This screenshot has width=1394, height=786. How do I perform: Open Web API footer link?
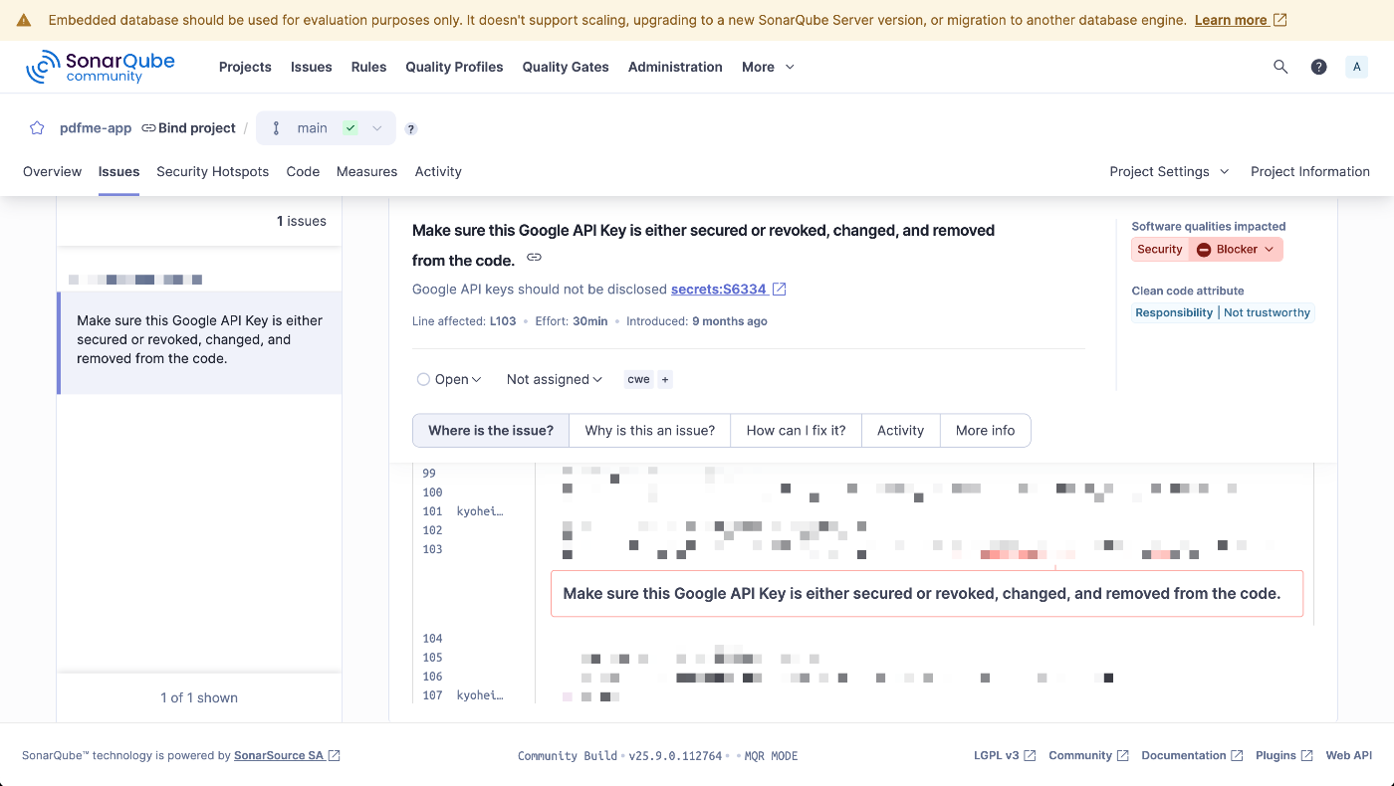coord(1348,755)
